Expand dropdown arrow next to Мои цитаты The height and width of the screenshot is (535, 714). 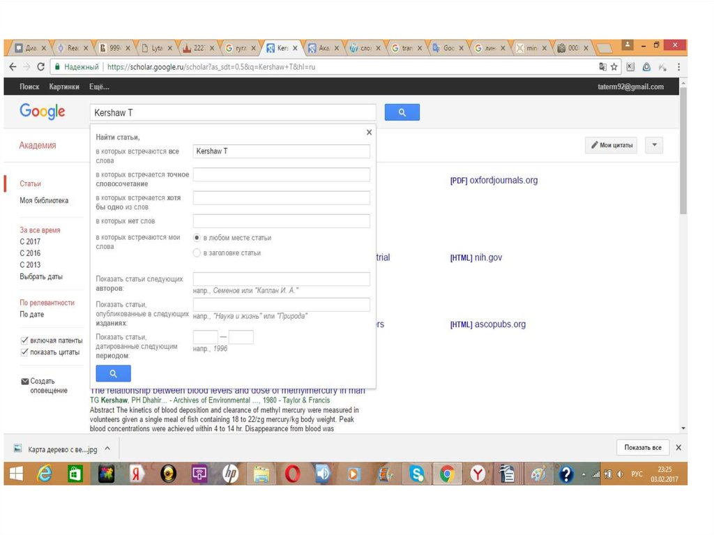tap(654, 145)
